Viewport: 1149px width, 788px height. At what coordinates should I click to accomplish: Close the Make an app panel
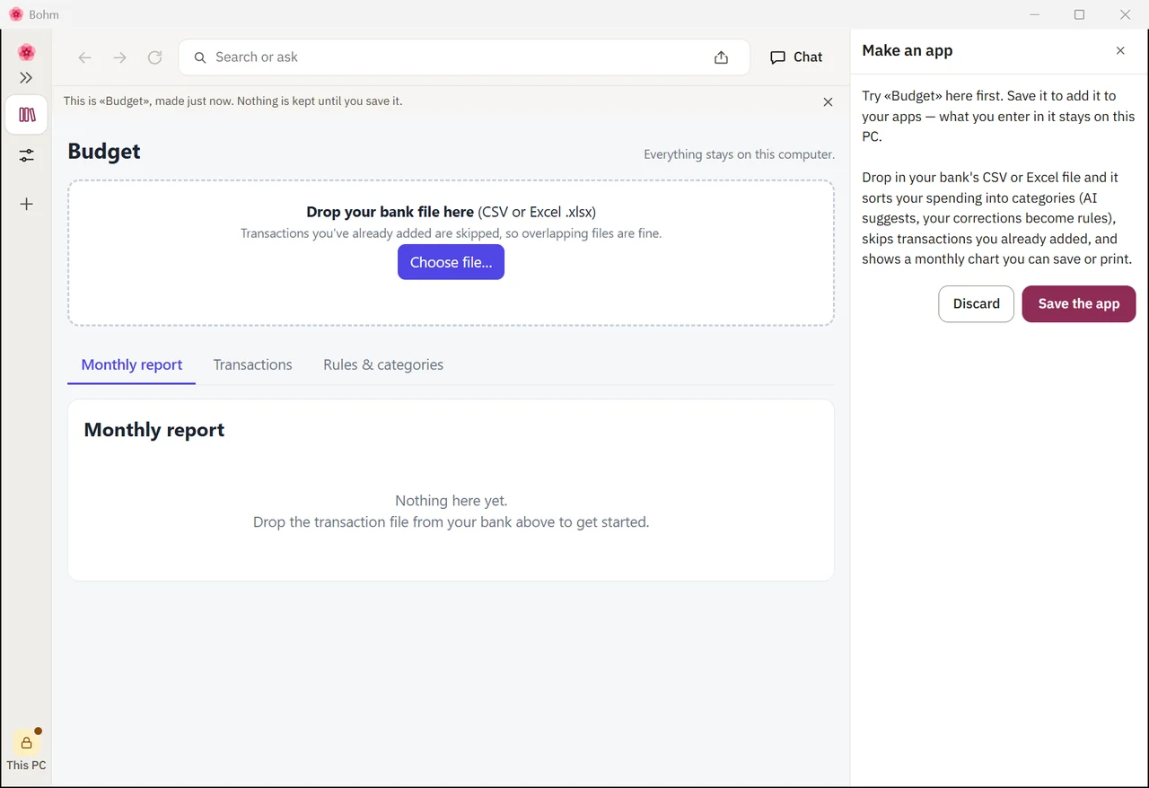click(1120, 51)
